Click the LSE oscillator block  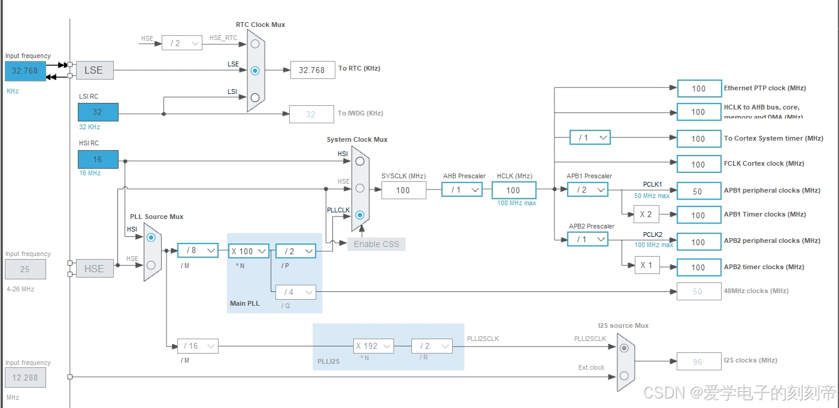coord(95,70)
